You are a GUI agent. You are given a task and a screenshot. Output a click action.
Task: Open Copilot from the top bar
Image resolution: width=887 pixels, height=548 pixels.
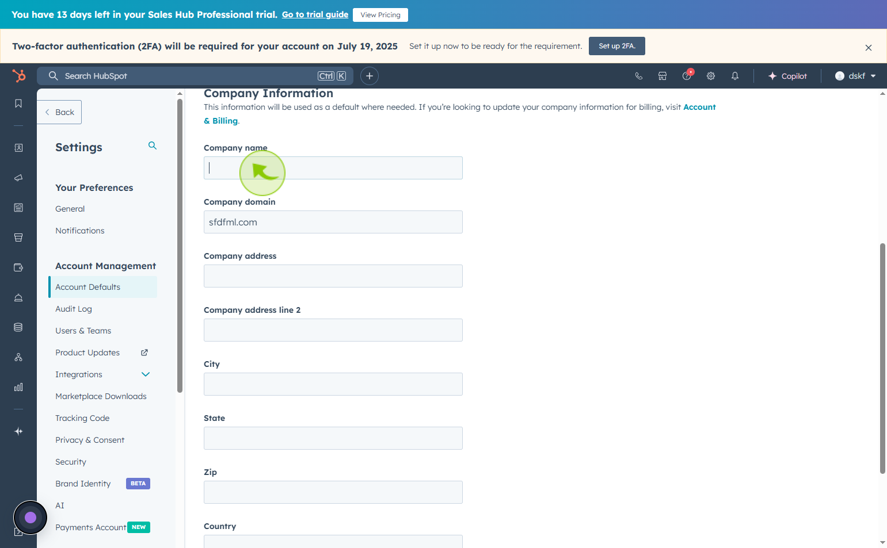point(787,76)
